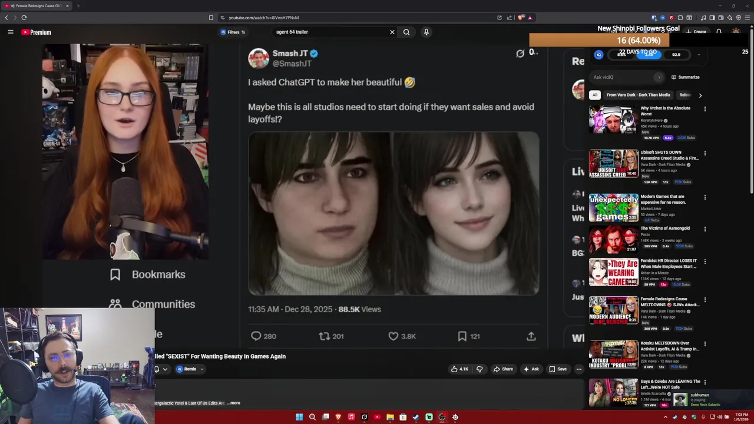Expand the notification bell dropdown chevron
The height and width of the screenshot is (424, 754).
(x=165, y=369)
